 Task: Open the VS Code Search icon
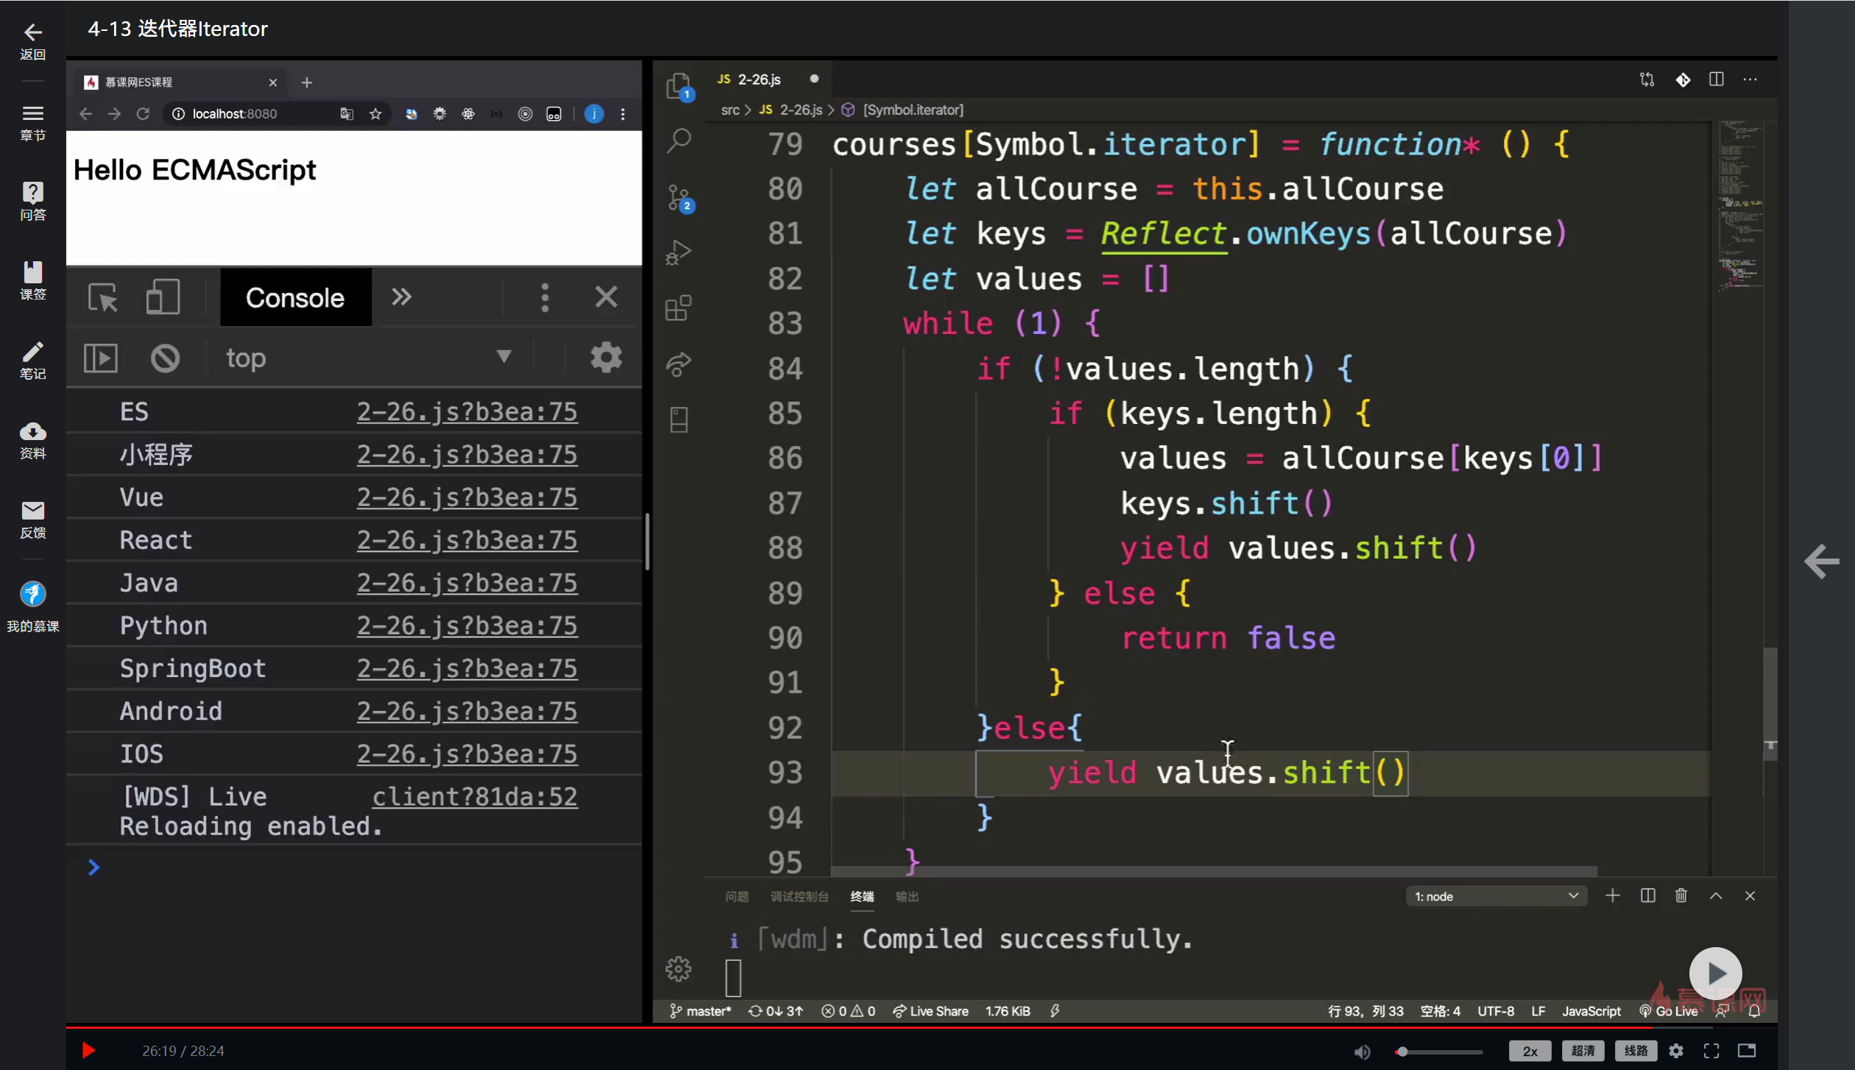679,140
